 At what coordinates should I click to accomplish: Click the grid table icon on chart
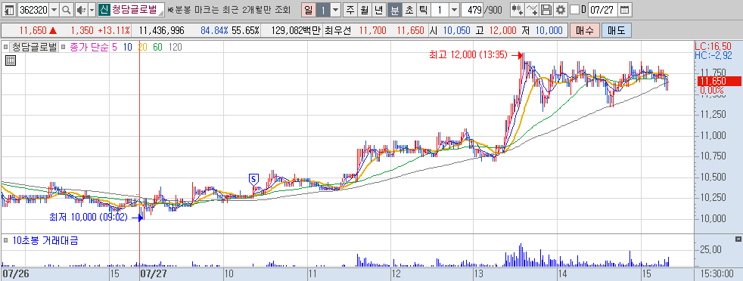11,60
